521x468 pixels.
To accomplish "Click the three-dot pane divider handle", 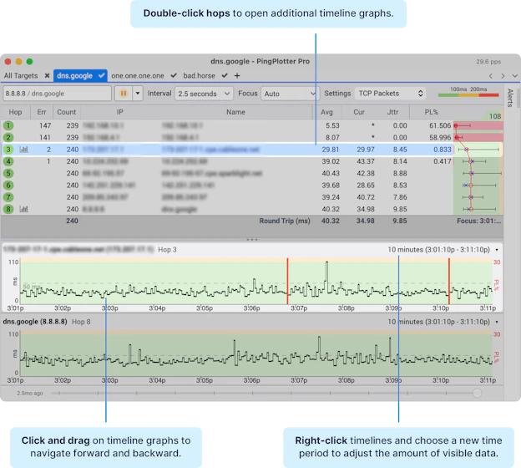I will 252,240.
